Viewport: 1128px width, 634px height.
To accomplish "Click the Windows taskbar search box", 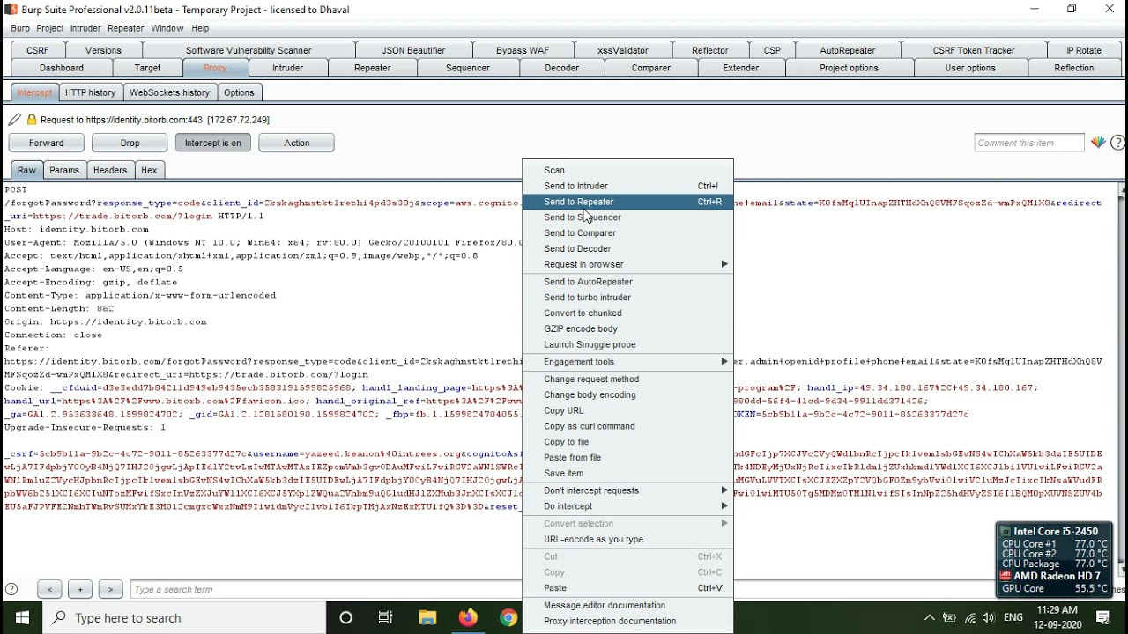I will point(185,618).
